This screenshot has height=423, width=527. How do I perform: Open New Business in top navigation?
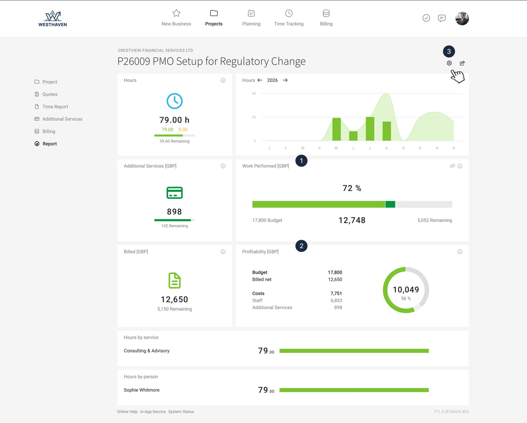tap(176, 18)
